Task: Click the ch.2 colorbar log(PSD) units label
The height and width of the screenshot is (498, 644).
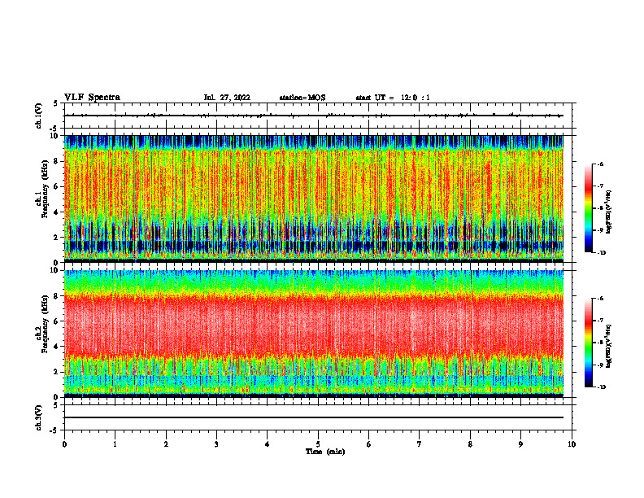Action: pos(609,347)
